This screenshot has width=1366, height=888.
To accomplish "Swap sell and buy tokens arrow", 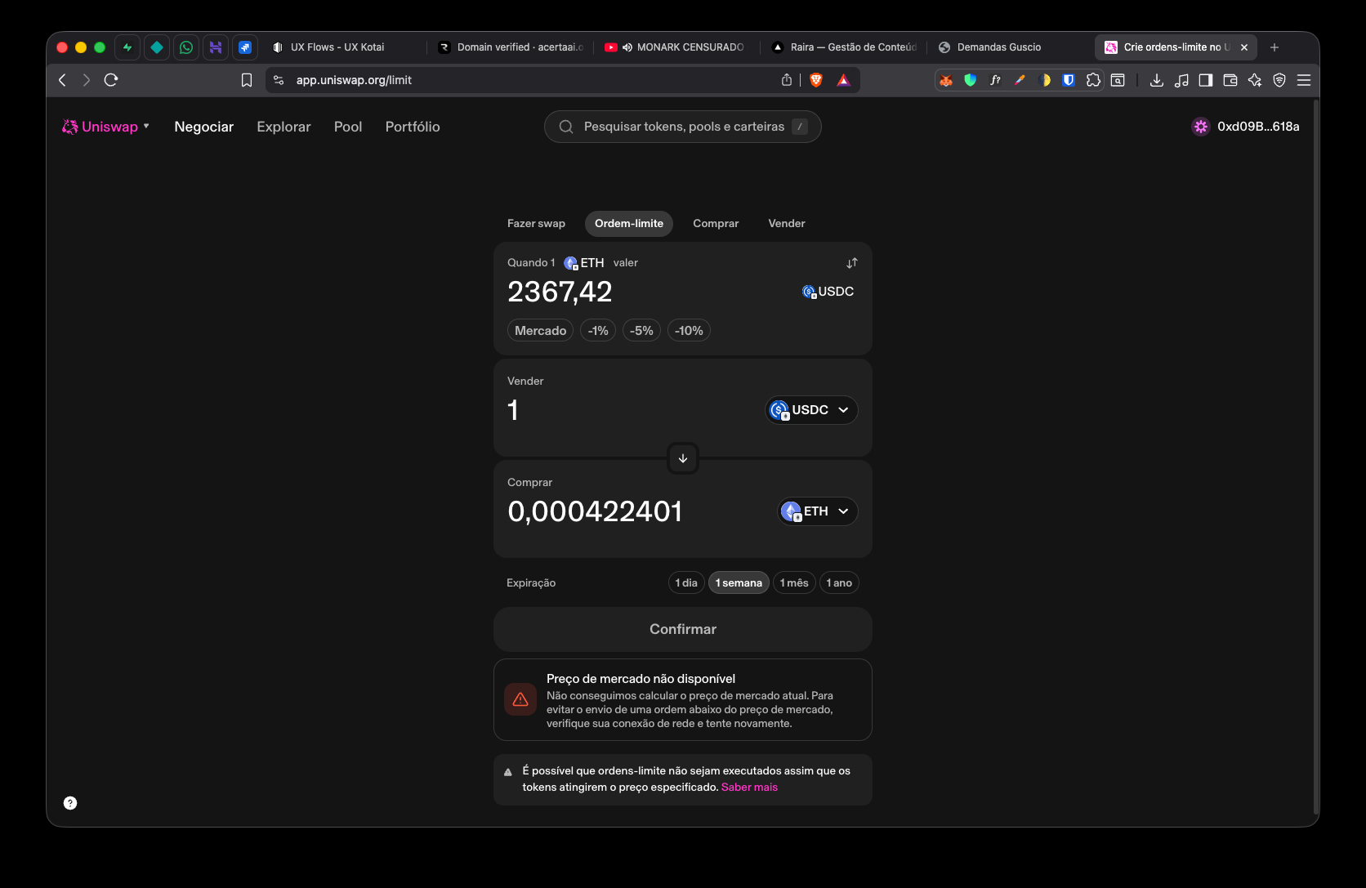I will coord(683,458).
